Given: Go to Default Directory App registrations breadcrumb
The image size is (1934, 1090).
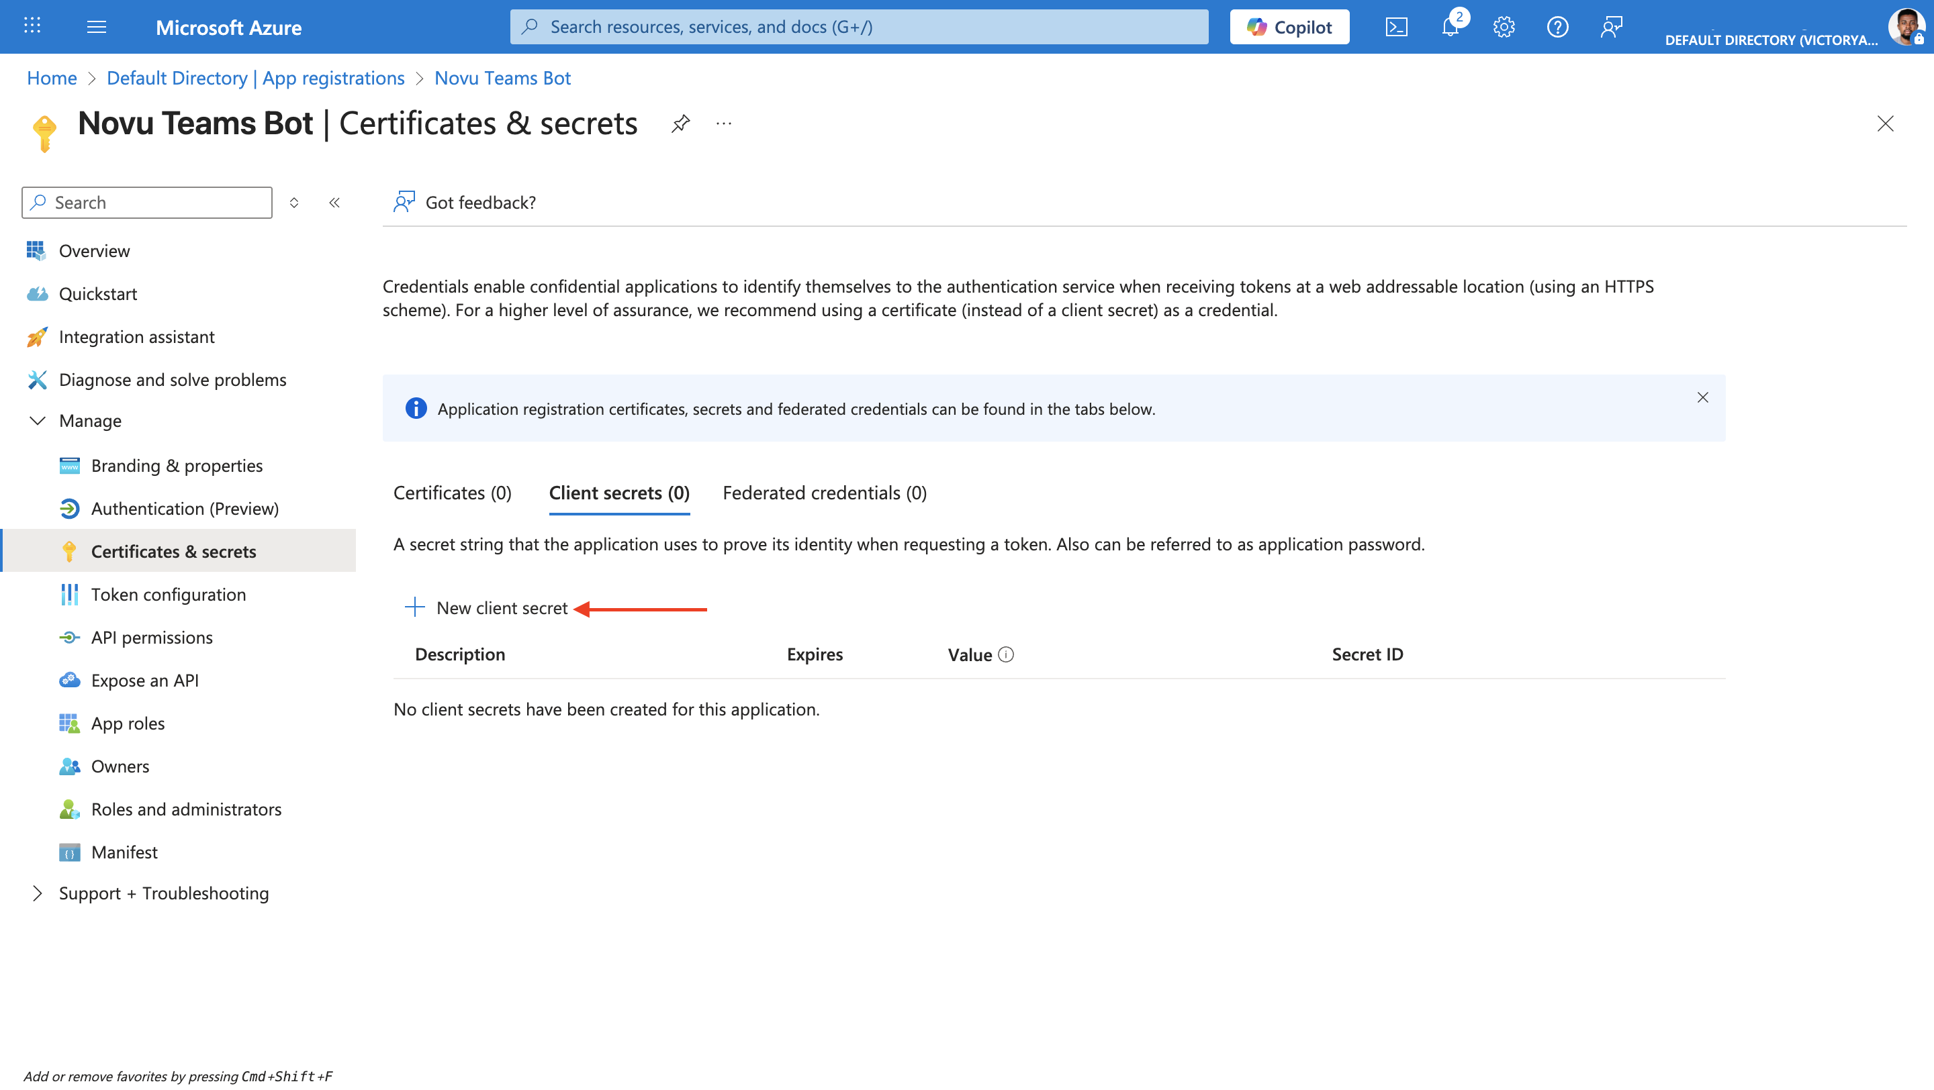Looking at the screenshot, I should [255, 78].
